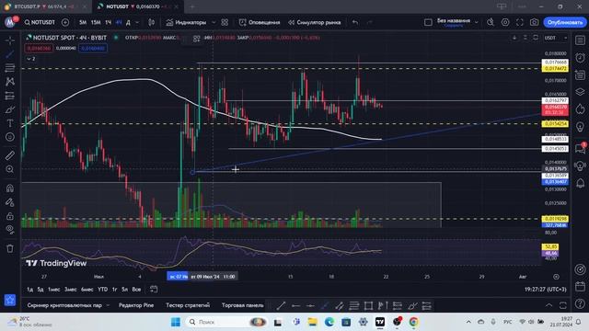The height and width of the screenshot is (331, 589).
Task: Collapse the bottom panel chevron
Action: tap(549, 305)
